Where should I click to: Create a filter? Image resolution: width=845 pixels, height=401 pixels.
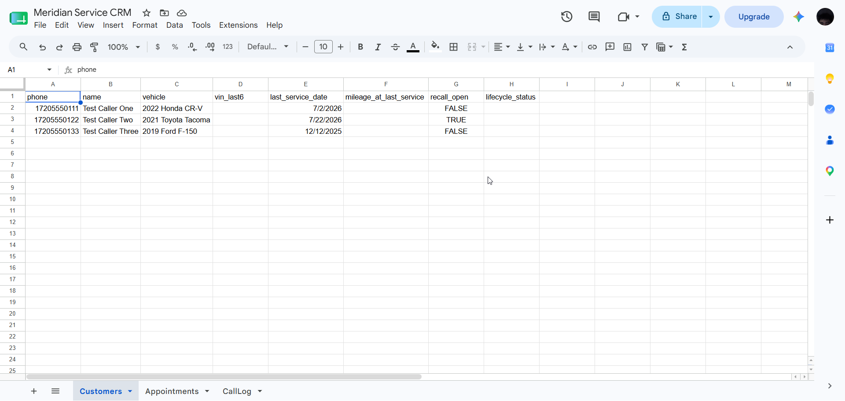pos(645,47)
